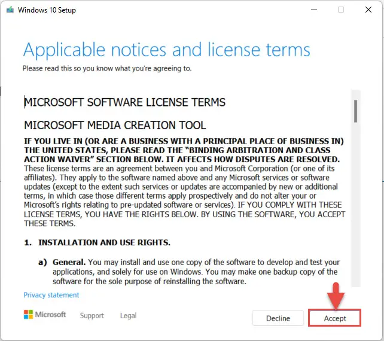384x341 pixels.
Task: Open the Legal link
Action: (128, 315)
